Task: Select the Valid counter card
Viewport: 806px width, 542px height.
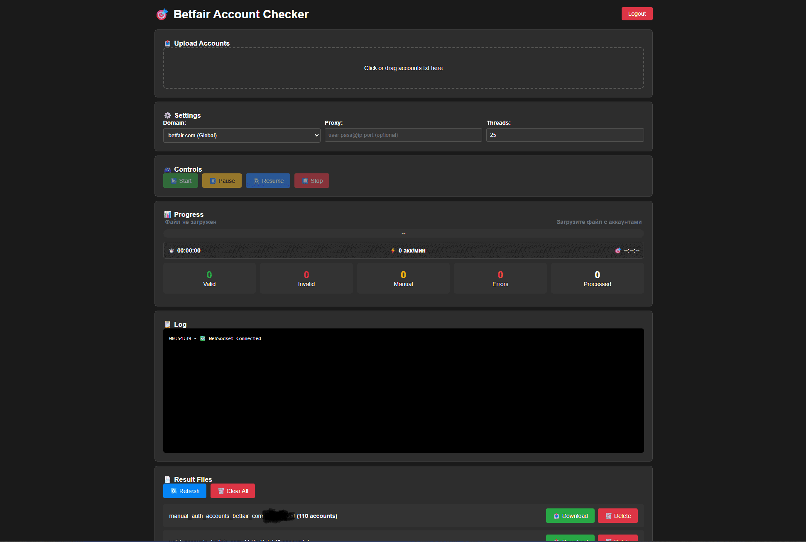Action: click(209, 278)
